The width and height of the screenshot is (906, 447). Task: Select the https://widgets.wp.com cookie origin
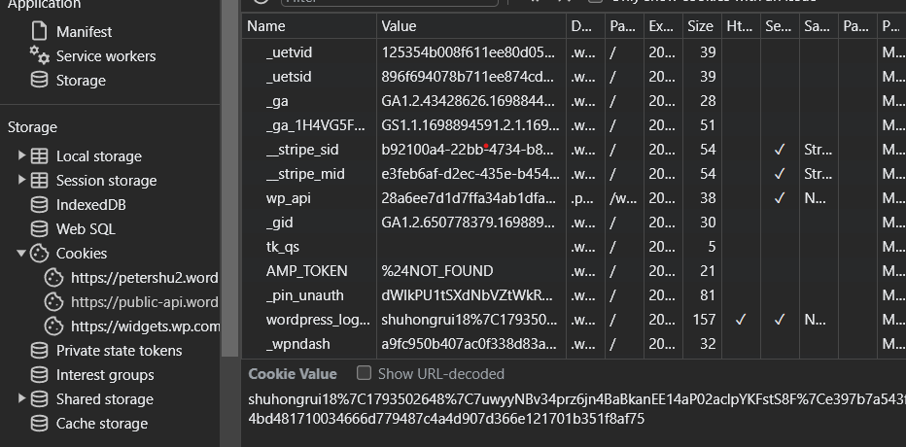[x=145, y=327]
